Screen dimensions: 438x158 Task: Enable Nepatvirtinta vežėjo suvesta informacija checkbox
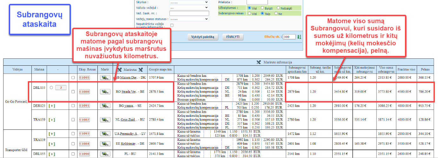(x=172, y=25)
